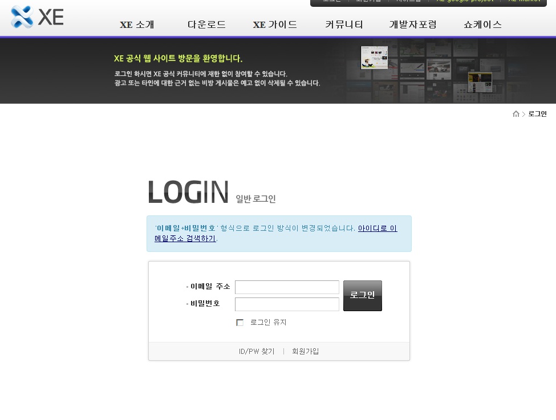Visit the XE Market link at the top
The image size is (556, 420).
523,1
